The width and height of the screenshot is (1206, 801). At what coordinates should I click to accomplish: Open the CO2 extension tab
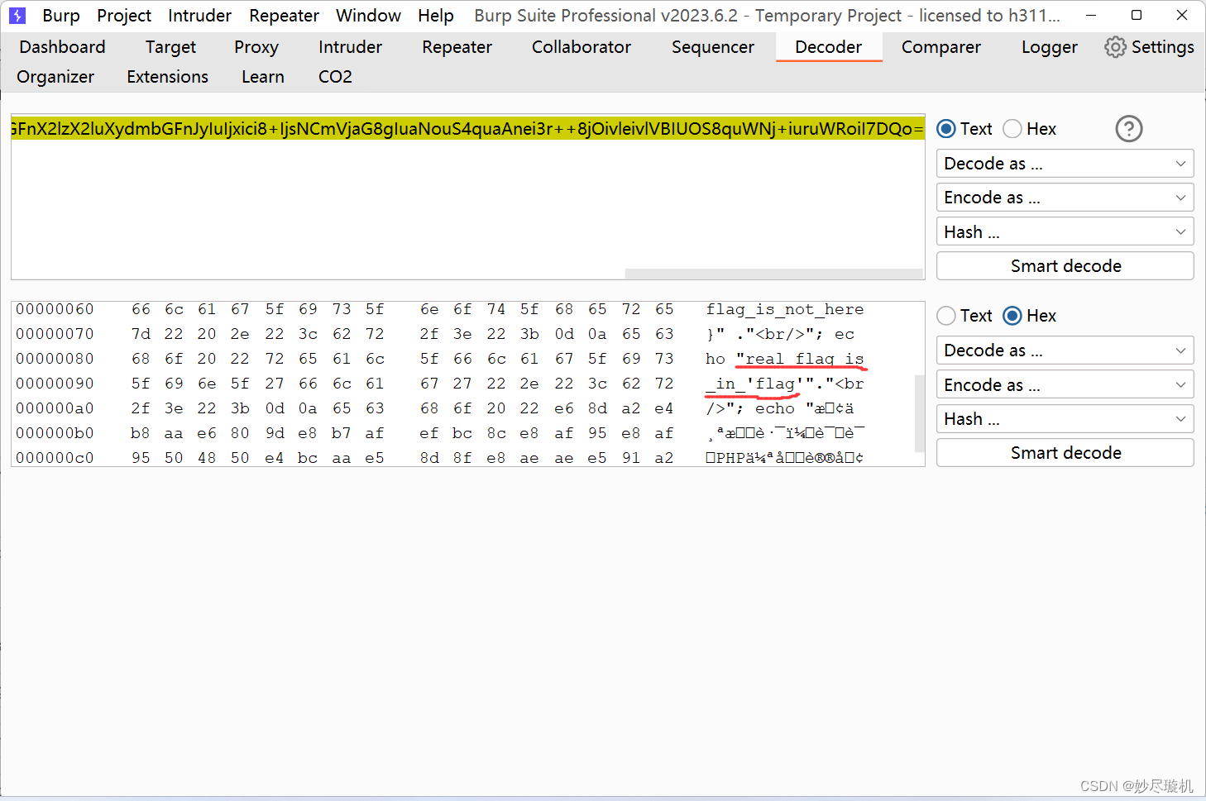(335, 76)
